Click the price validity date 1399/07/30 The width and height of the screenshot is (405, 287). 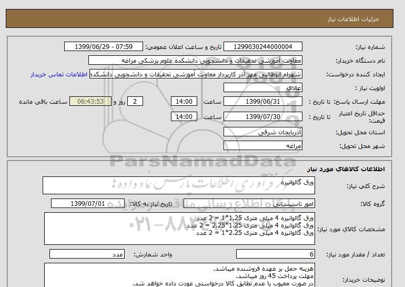(262, 116)
